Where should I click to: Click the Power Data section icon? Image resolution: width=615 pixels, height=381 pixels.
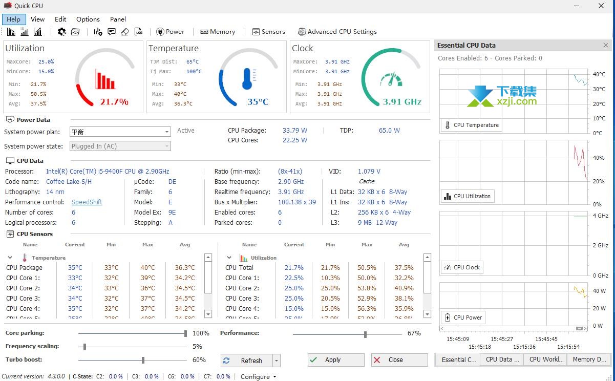pyautogui.click(x=10, y=120)
